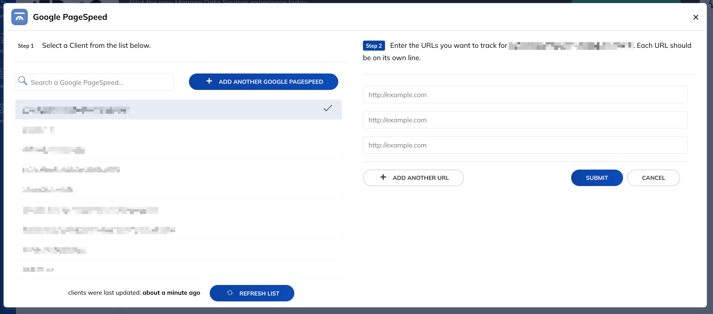Focus the Search a Google PageSpeed field
This screenshot has width=713, height=314.
tap(94, 82)
